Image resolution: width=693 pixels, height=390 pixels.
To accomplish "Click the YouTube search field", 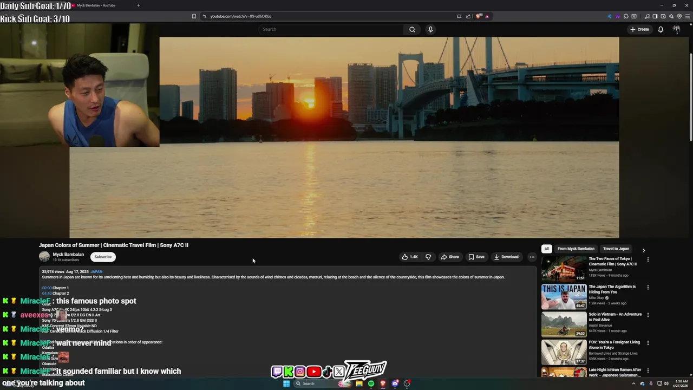I will 331,29.
